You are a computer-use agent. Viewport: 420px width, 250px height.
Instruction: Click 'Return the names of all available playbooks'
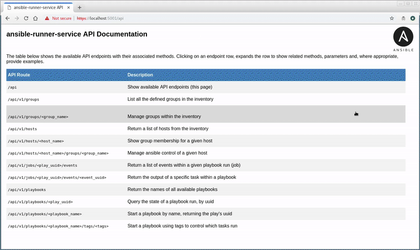pos(173,189)
